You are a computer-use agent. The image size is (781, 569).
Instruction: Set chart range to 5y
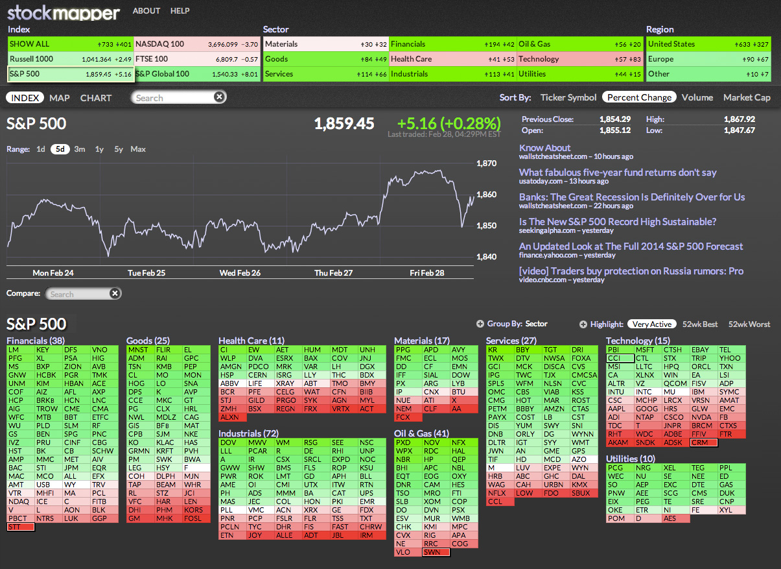119,149
